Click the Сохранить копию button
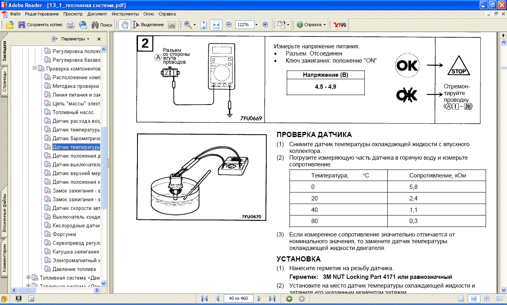This screenshot has height=305, width=507. coord(40,25)
